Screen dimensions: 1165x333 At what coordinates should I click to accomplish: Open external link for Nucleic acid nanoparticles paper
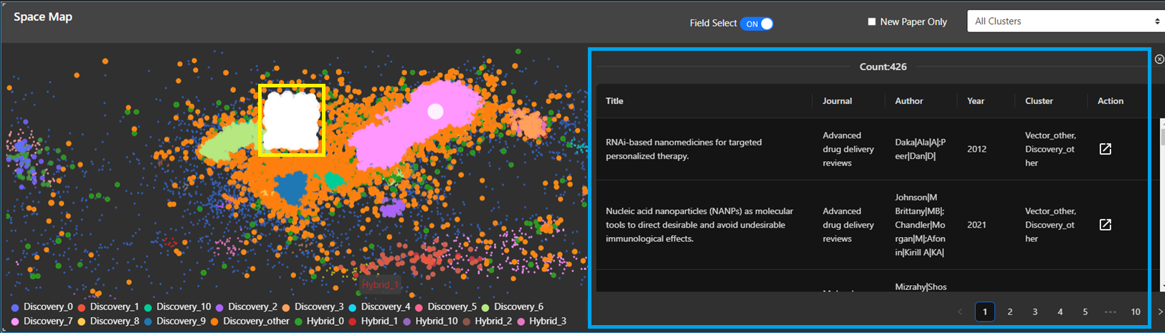pyautogui.click(x=1105, y=225)
